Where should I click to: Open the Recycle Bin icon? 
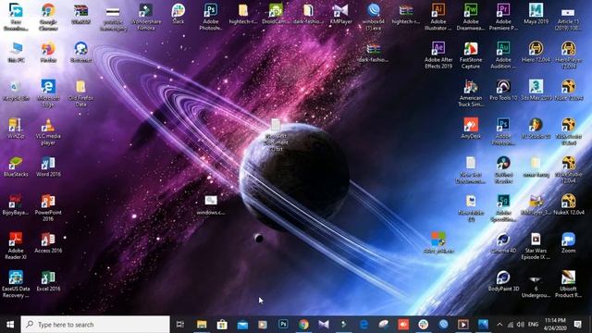point(16,90)
